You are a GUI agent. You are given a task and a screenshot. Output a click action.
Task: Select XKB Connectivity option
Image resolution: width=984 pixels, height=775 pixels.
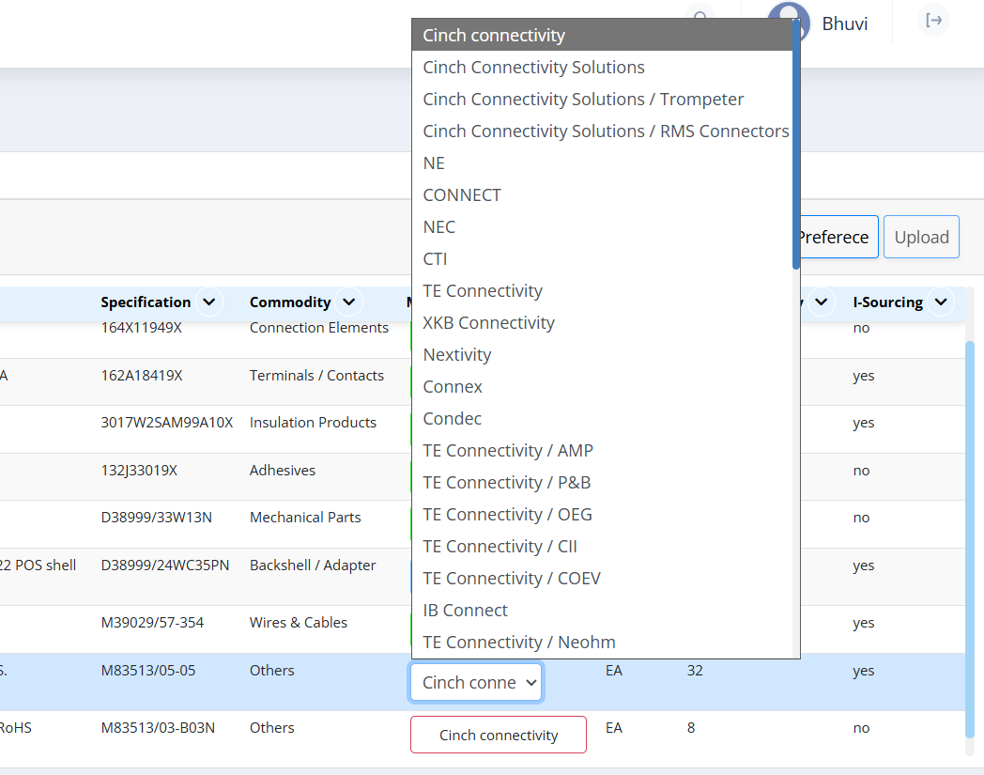(488, 323)
